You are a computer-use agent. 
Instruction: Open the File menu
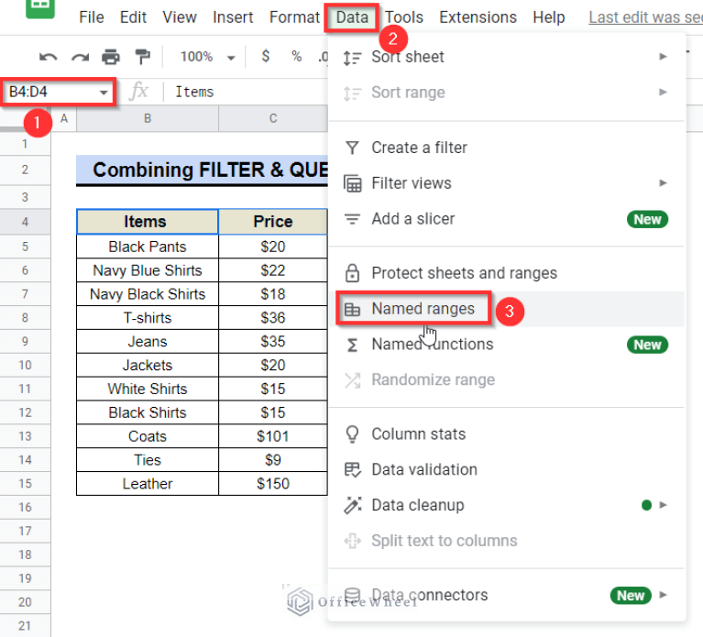(x=92, y=17)
